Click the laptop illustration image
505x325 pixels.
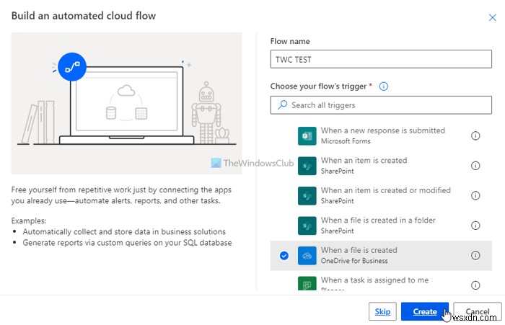pos(126,103)
